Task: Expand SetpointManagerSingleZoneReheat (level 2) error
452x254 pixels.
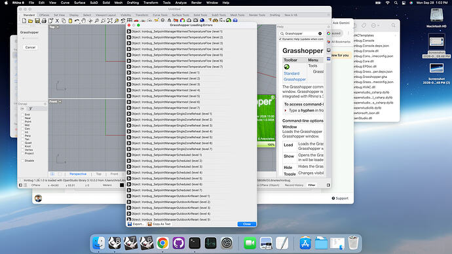Action: [129, 120]
